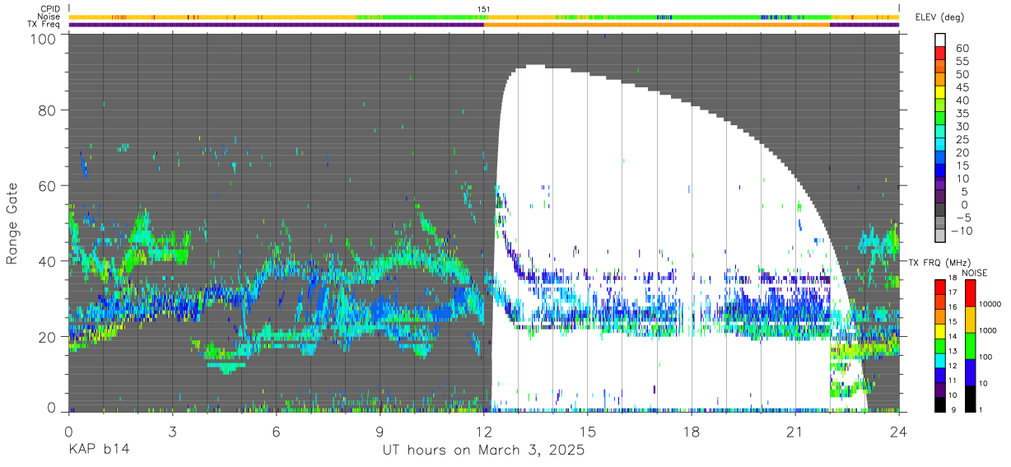Click the KAP b14 radar beam label
Viewport: 1011px width, 467px height.
tap(99, 450)
